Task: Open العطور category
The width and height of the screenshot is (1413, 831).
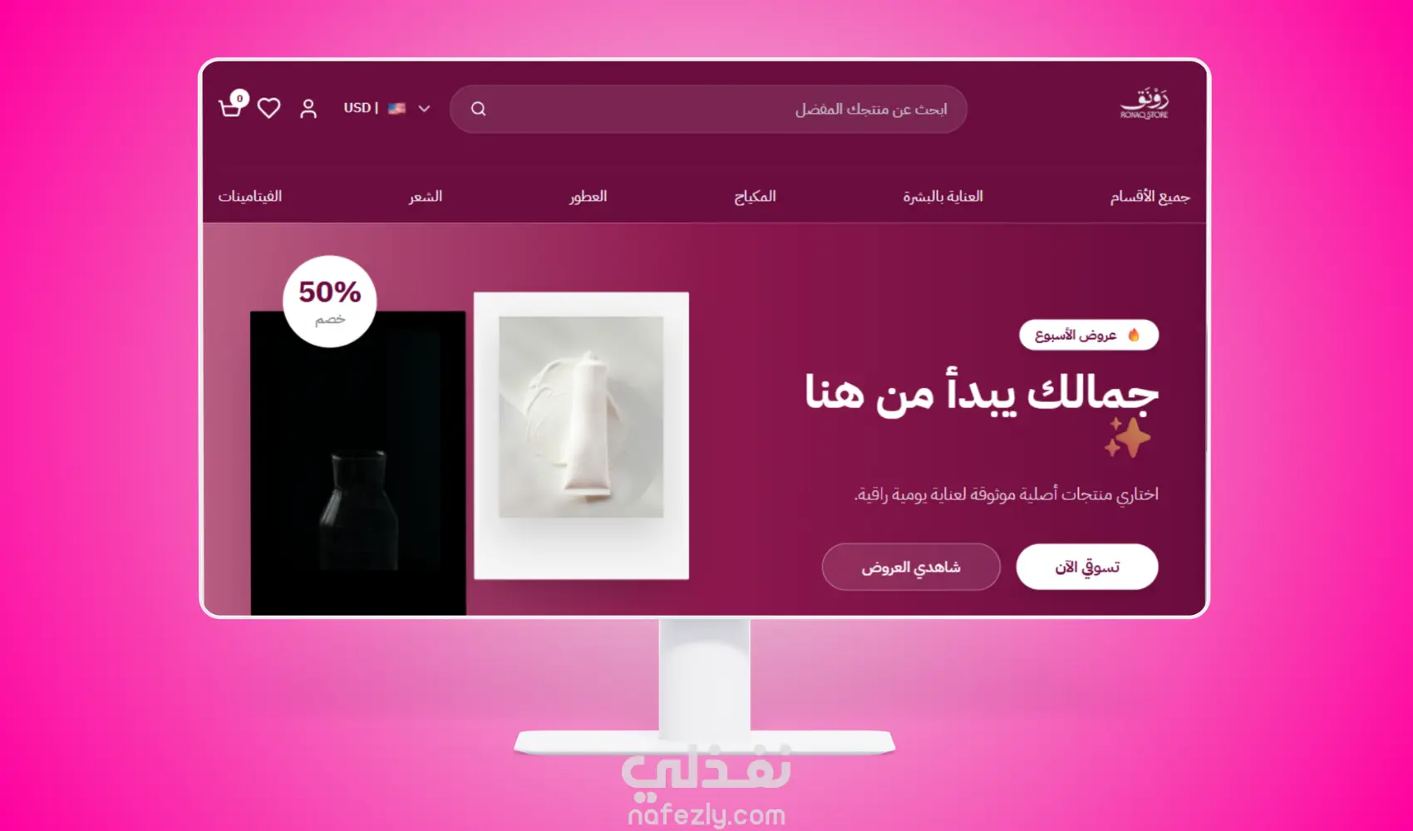Action: click(x=588, y=197)
